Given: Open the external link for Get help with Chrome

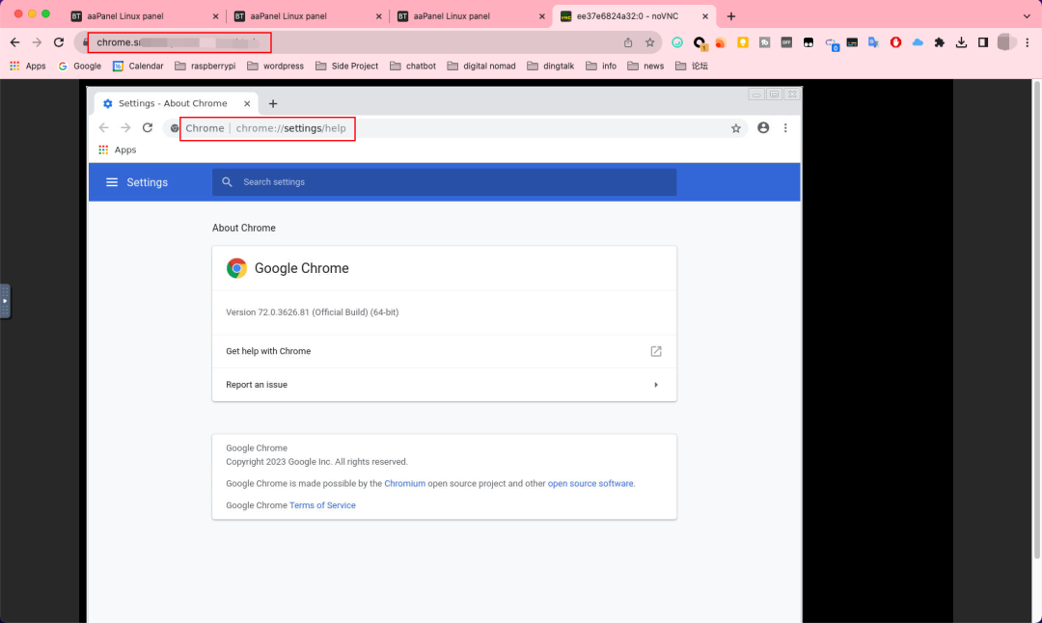Looking at the screenshot, I should click(656, 351).
